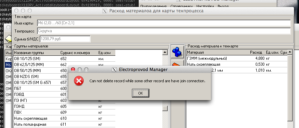
Task: Open Настройки menu in background window
Action: (205, 6)
